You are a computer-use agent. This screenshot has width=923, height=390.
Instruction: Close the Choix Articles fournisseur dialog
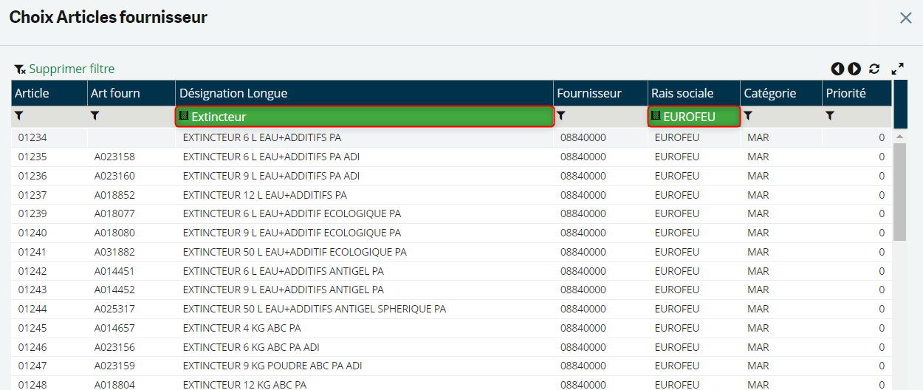(905, 18)
